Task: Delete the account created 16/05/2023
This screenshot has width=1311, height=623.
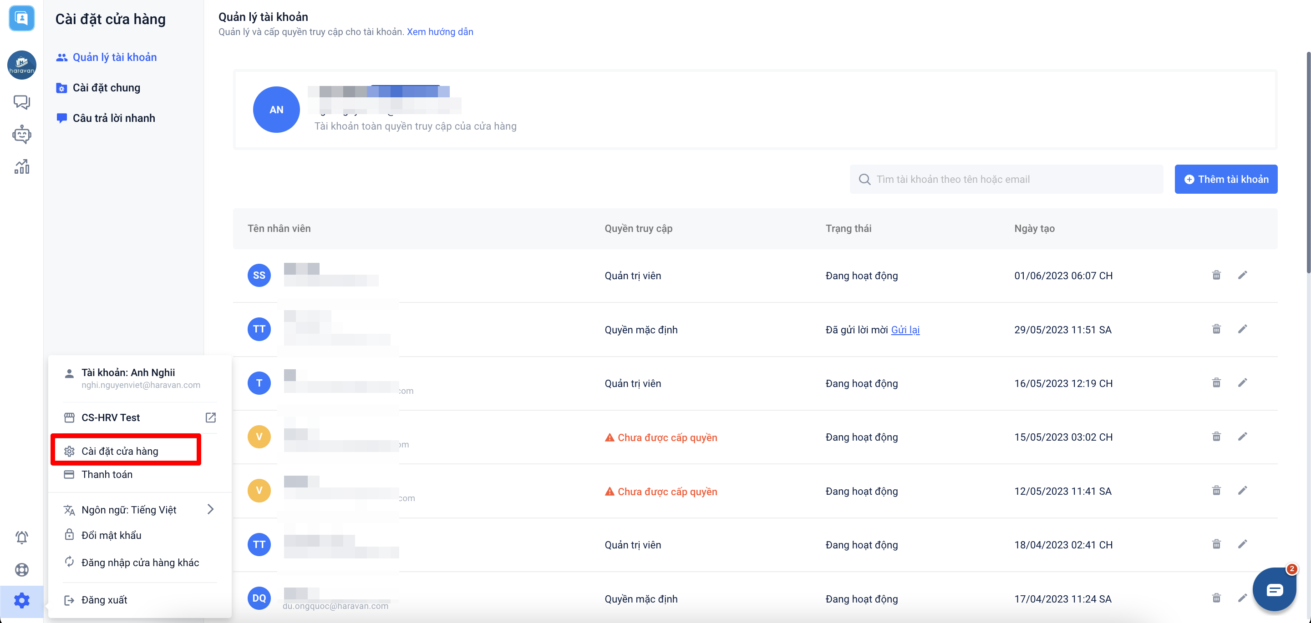Action: 1216,383
